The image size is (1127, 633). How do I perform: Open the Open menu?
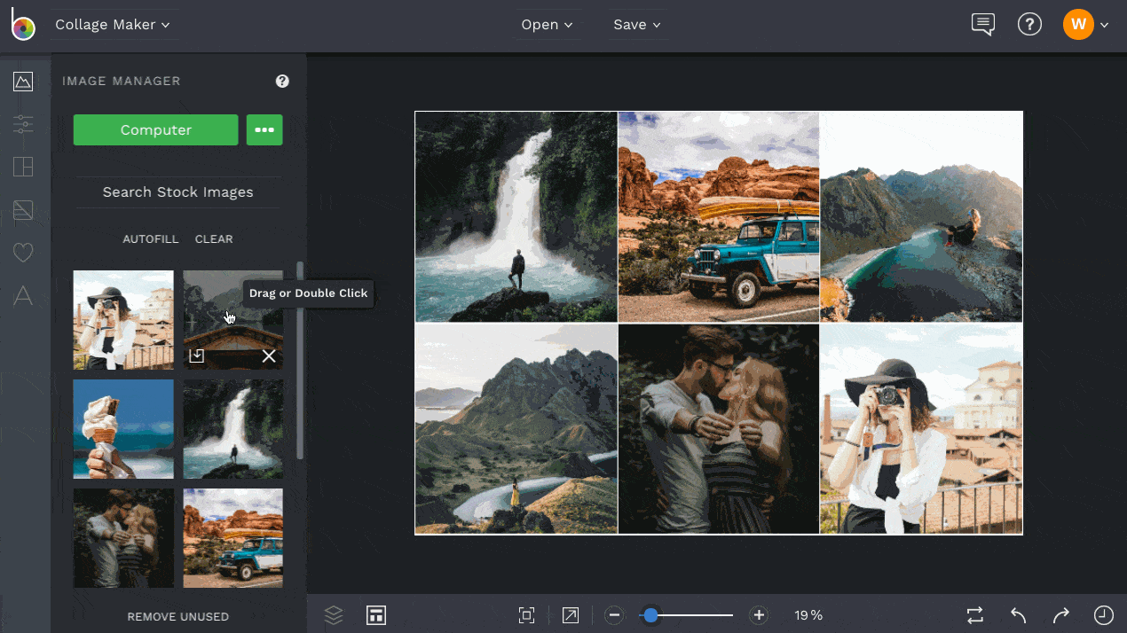coord(546,25)
